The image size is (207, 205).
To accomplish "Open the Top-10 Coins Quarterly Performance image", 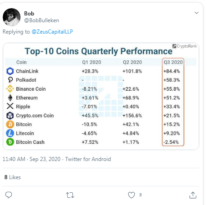I will tap(101, 96).
